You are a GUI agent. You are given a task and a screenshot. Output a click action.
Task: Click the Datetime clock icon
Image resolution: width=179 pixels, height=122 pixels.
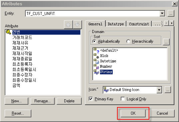point(96,61)
